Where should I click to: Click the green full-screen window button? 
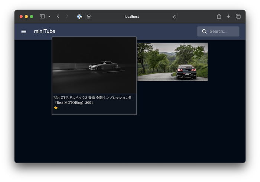click(32, 17)
